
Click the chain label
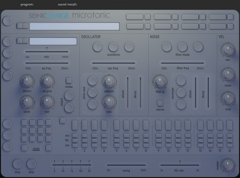[x=36, y=149]
